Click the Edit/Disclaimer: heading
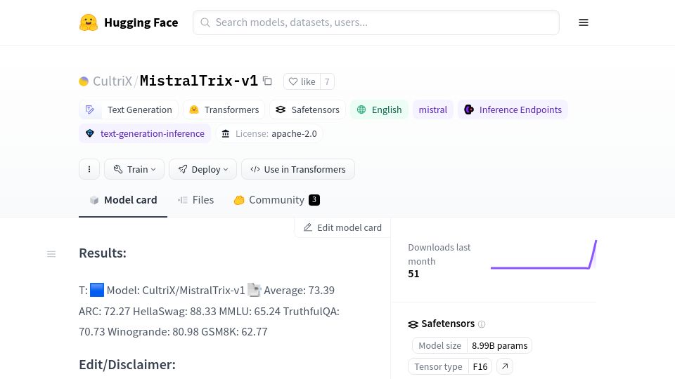The image size is (675, 379). pyautogui.click(x=127, y=364)
